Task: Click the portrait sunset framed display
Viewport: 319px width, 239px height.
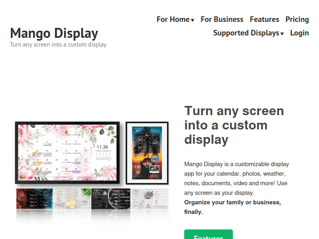Action: 147,153
